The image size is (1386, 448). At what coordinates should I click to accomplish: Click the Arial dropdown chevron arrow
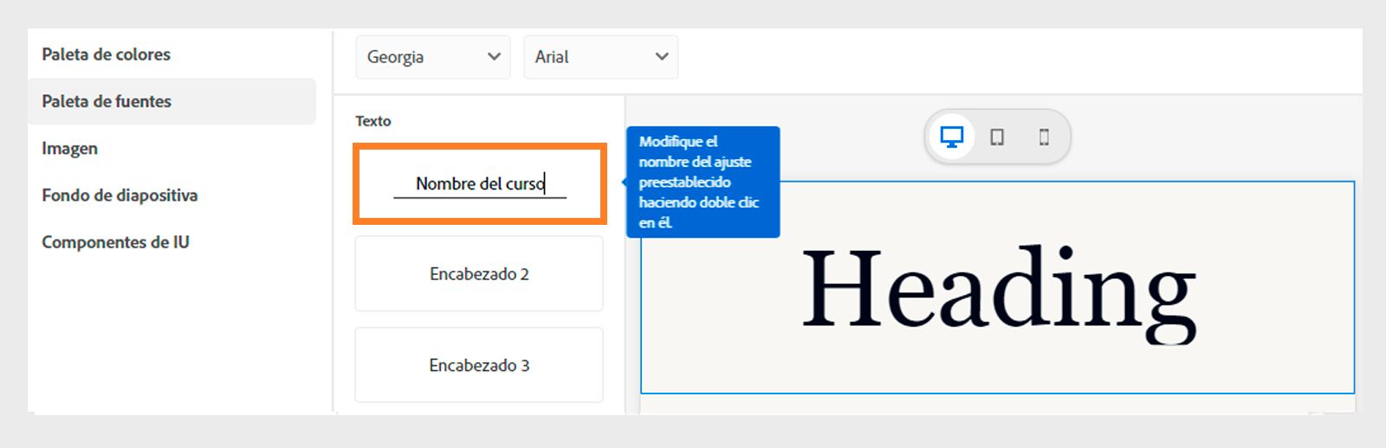point(662,57)
